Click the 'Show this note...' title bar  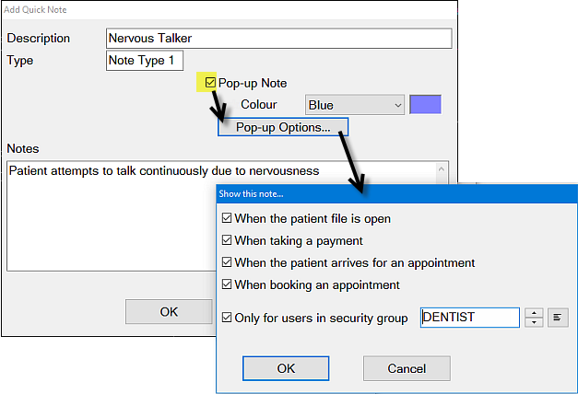pos(396,193)
